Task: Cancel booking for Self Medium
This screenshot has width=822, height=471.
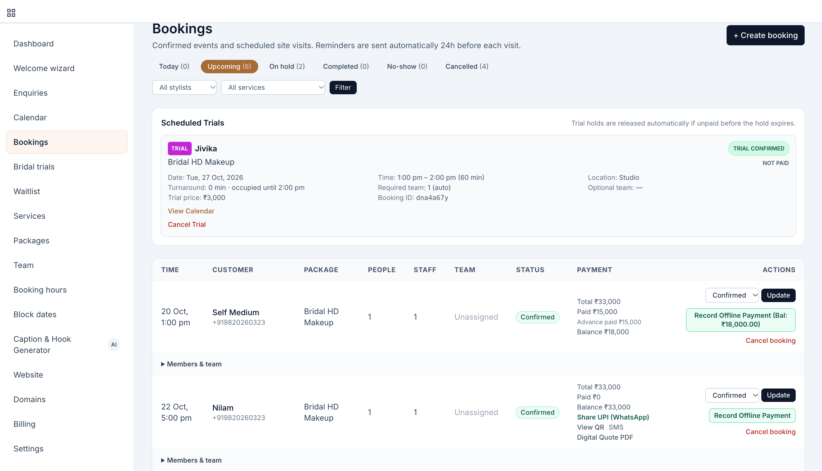Action: point(770,340)
